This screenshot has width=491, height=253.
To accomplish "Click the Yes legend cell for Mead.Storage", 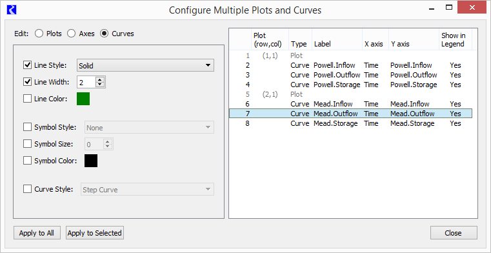I will coord(456,123).
